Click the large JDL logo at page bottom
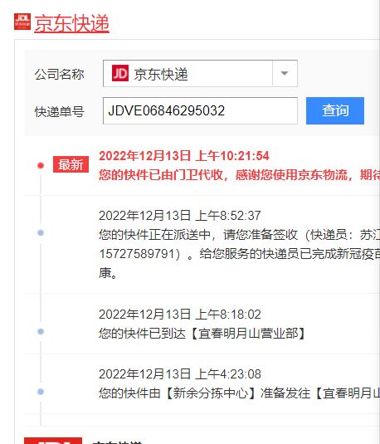The width and height of the screenshot is (380, 444). (x=53, y=441)
